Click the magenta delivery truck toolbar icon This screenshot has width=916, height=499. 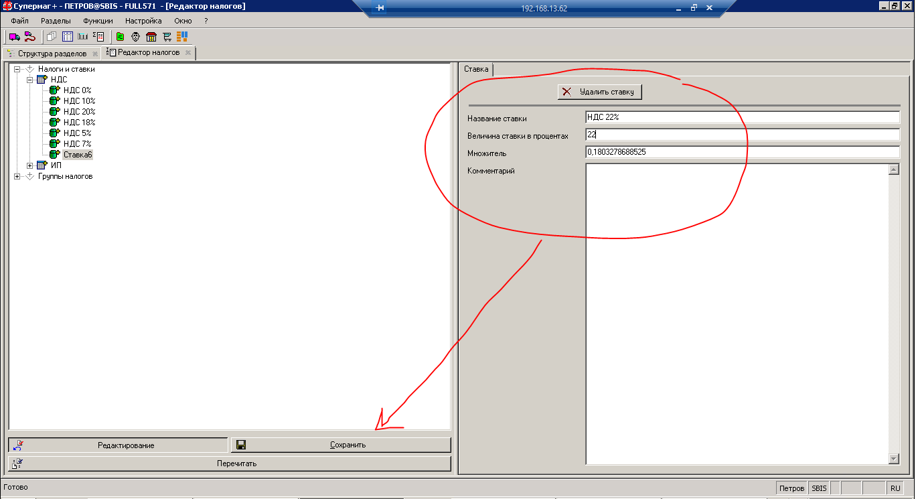[14, 37]
